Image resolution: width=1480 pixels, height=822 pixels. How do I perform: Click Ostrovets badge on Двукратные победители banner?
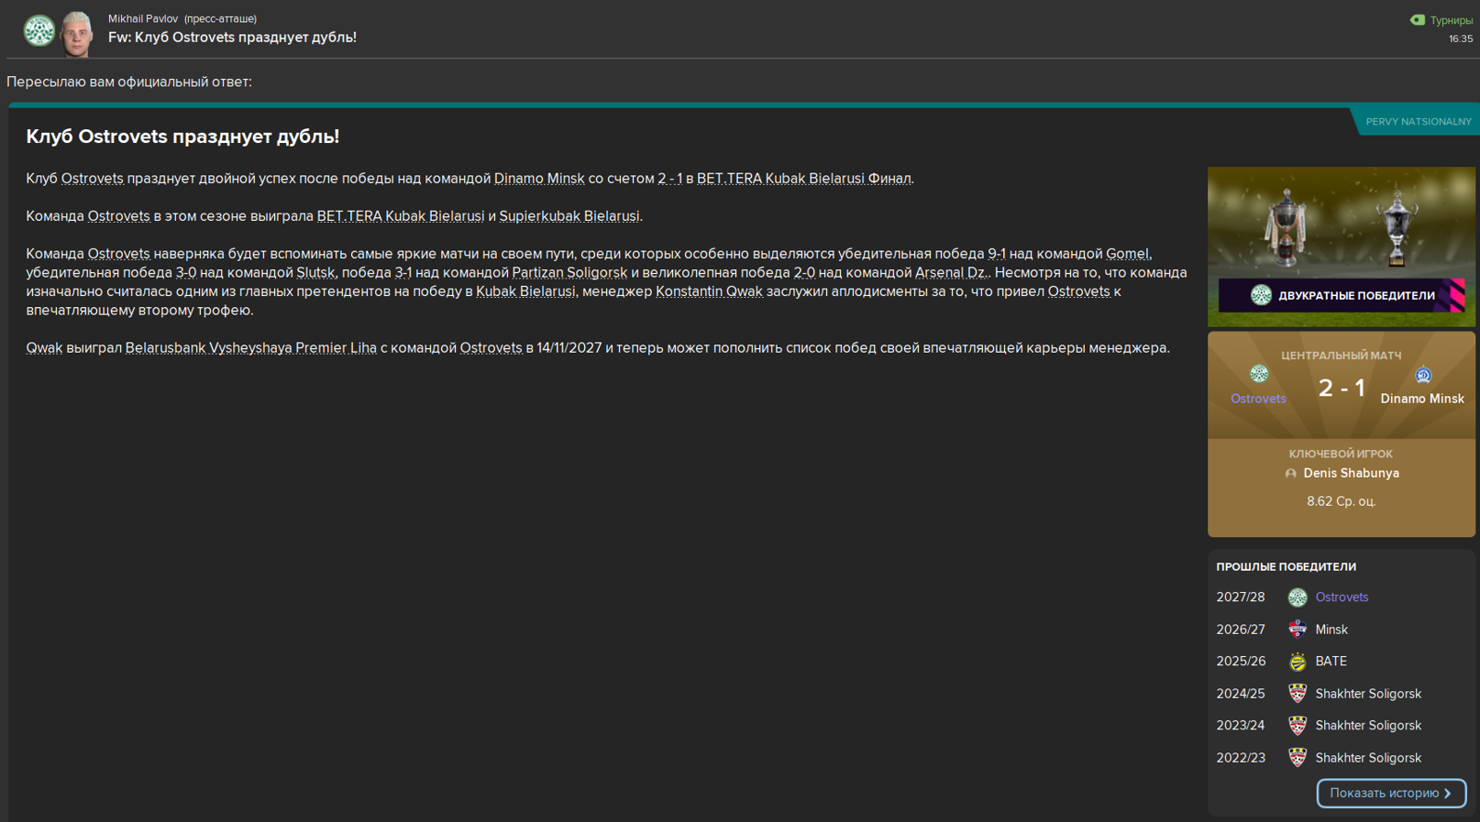tap(1261, 295)
